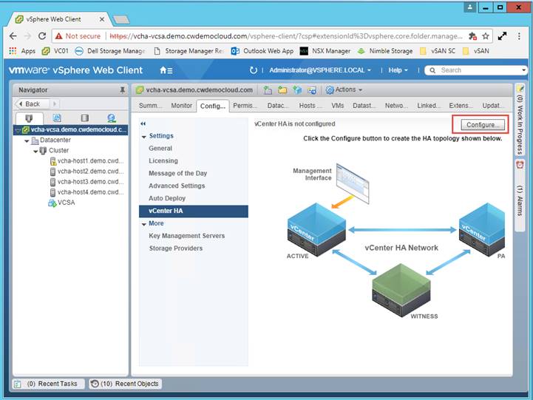
Task: Open the Recent Tasks panel
Action: [48, 384]
